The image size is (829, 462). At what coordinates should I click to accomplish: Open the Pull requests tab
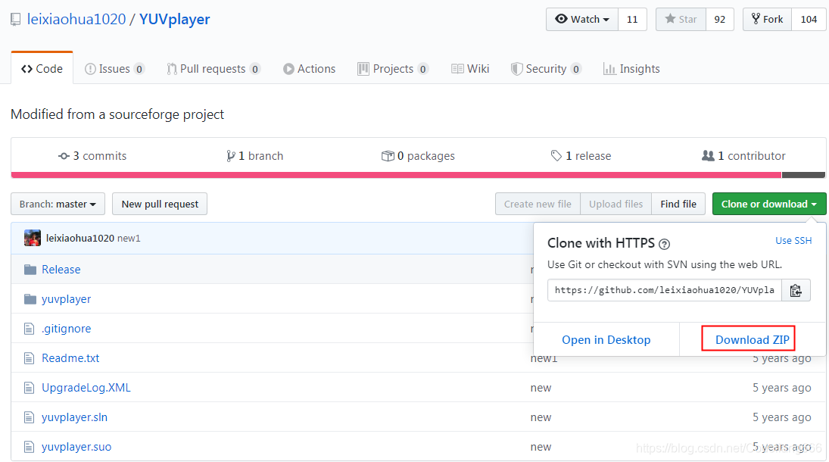213,69
